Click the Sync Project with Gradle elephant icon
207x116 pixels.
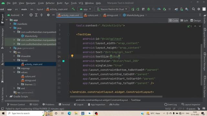tap(176, 9)
